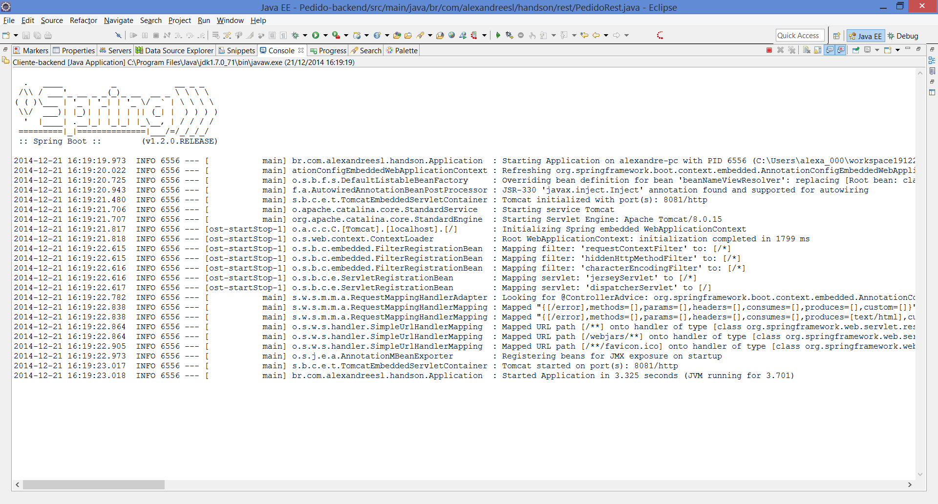Click the Remove Launch gray X icon
This screenshot has width=938, height=504.
(x=780, y=50)
